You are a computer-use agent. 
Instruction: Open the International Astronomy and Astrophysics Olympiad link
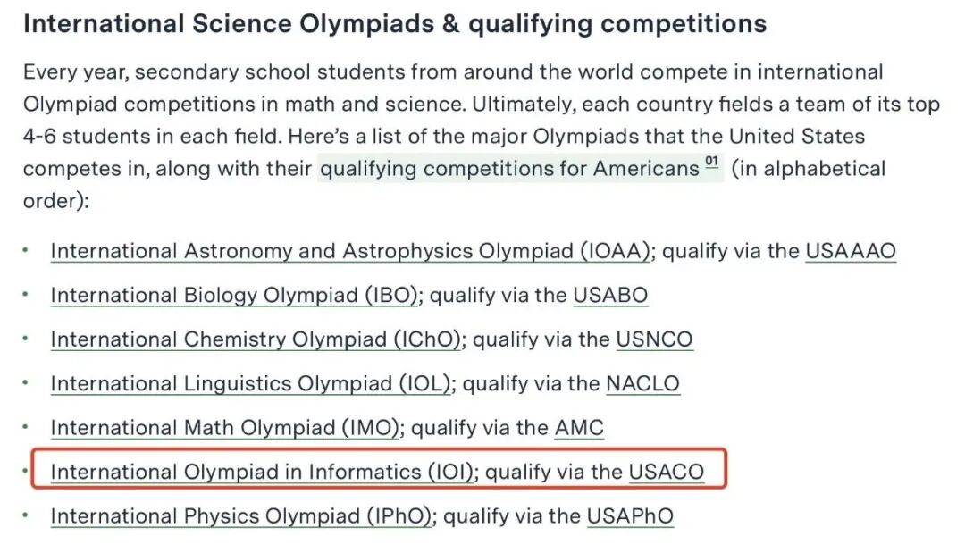click(350, 252)
